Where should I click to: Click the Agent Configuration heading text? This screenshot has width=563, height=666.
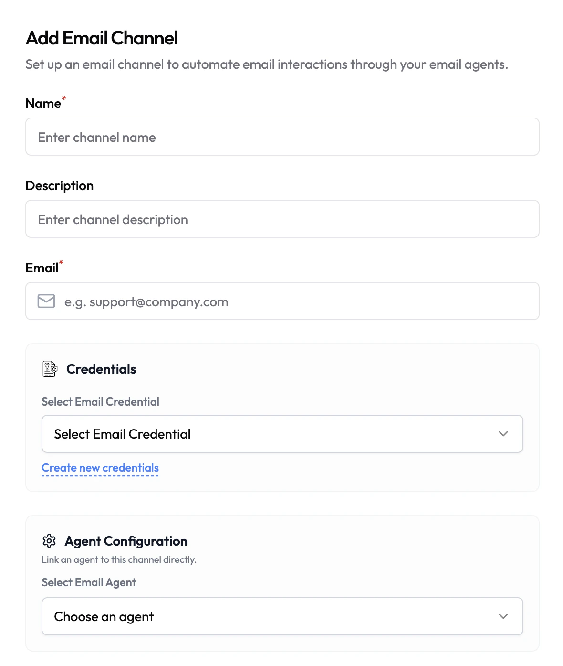coord(126,541)
